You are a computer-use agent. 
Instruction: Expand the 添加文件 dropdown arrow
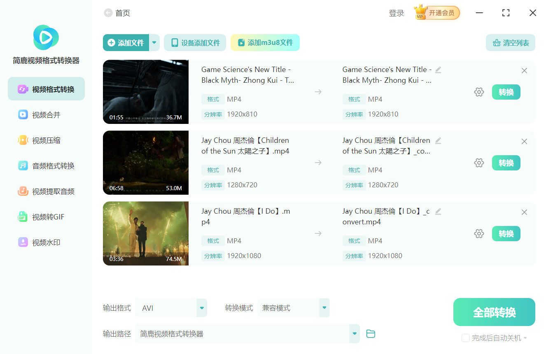[154, 43]
